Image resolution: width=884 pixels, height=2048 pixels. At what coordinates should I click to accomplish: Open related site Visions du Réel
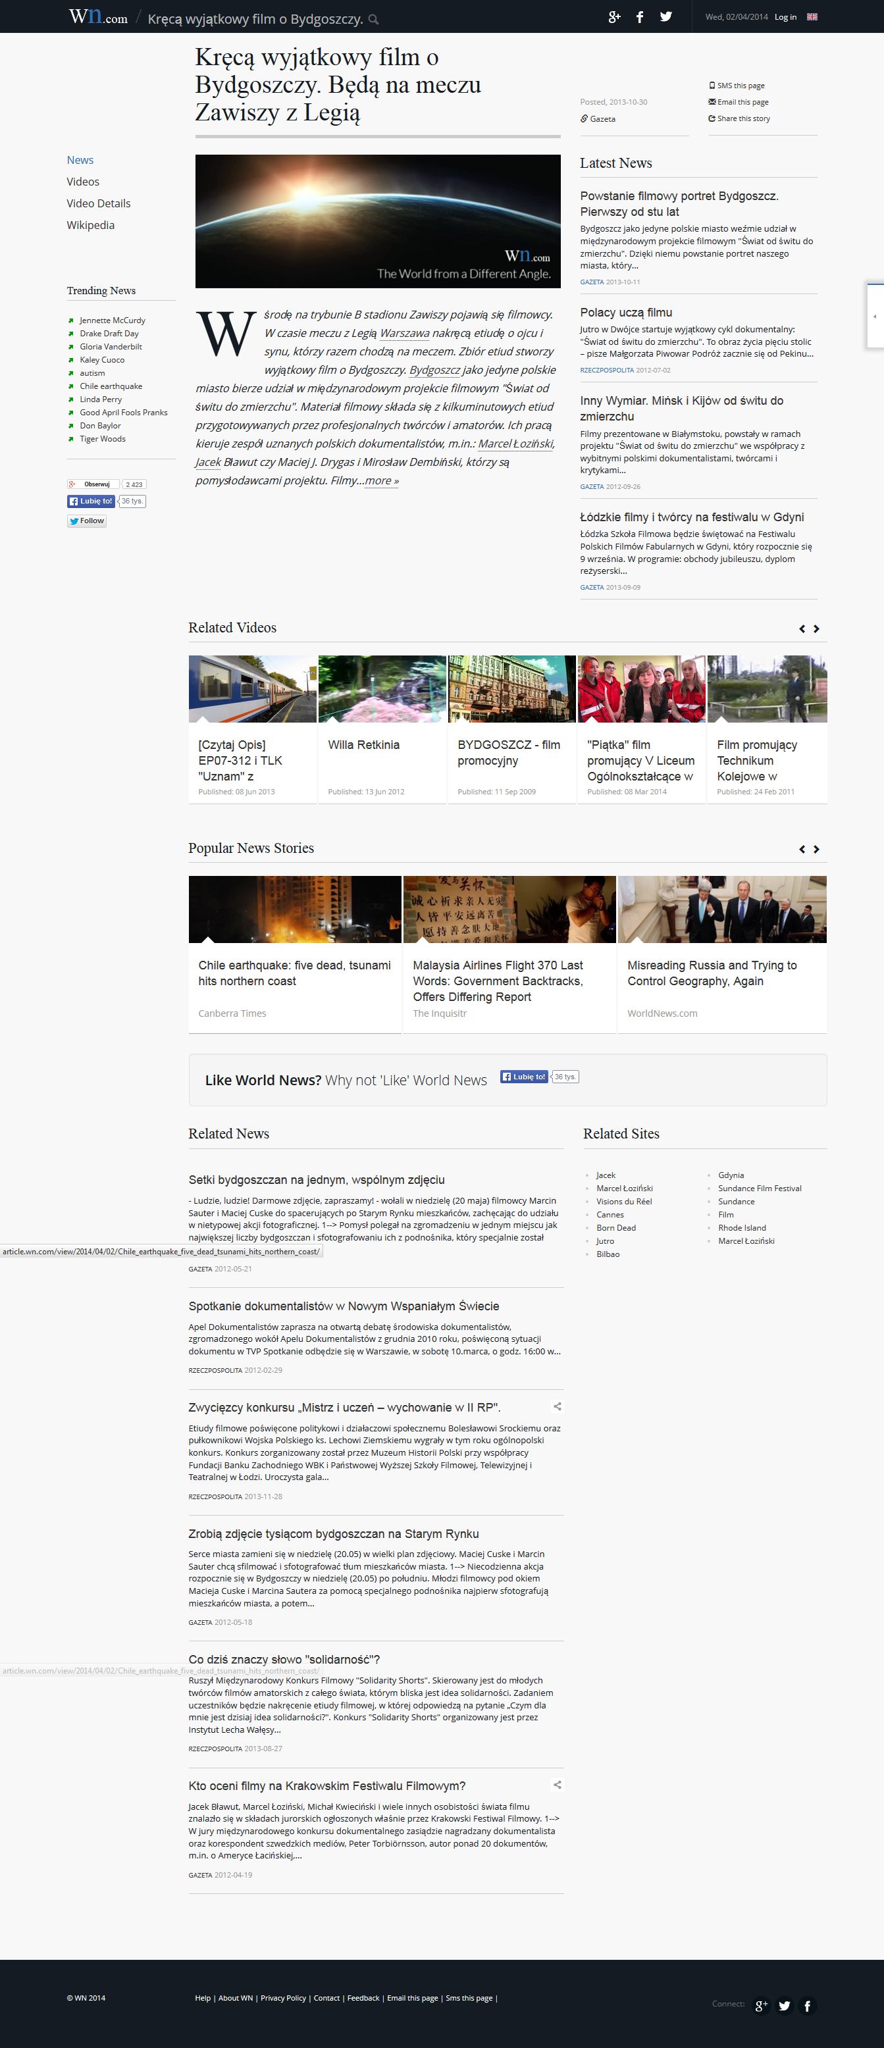coord(624,1201)
